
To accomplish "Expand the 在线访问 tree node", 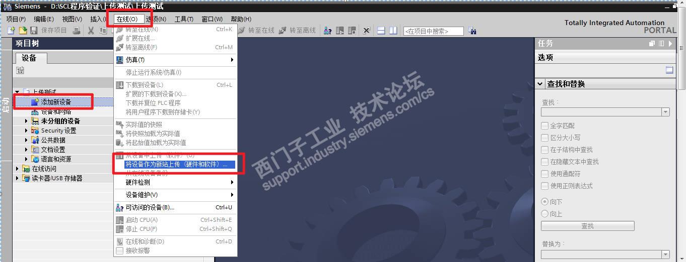I will [x=17, y=169].
